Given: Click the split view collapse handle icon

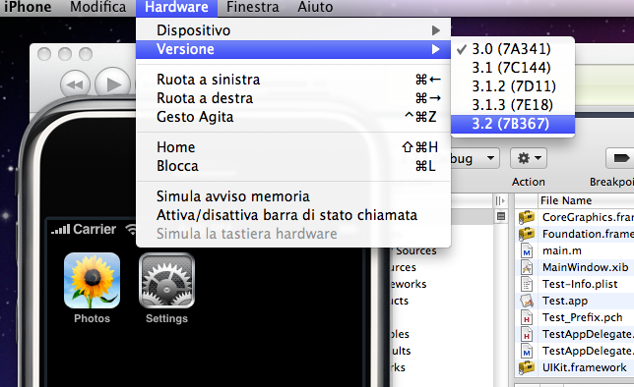Looking at the screenshot, I should point(500,200).
